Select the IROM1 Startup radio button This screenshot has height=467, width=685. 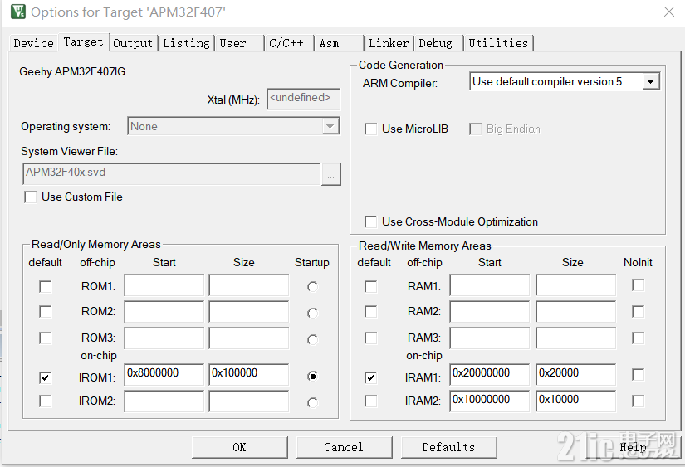pyautogui.click(x=312, y=377)
